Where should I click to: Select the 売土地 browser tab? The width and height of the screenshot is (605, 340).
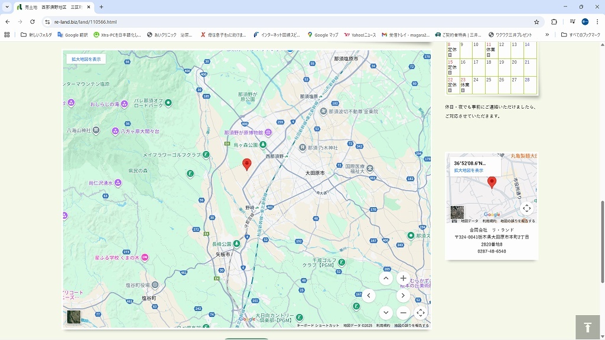coord(50,7)
